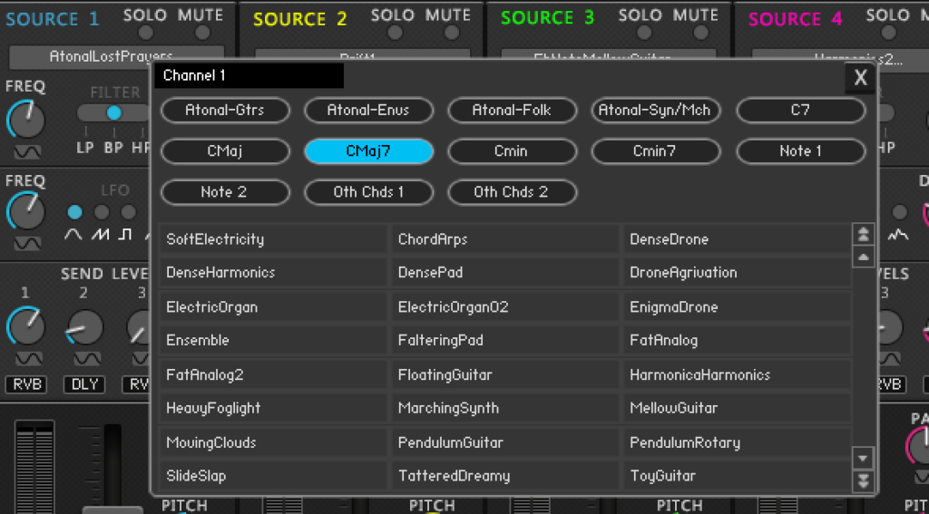Select first LFO shape radio dot
The image size is (929, 514).
[74, 212]
